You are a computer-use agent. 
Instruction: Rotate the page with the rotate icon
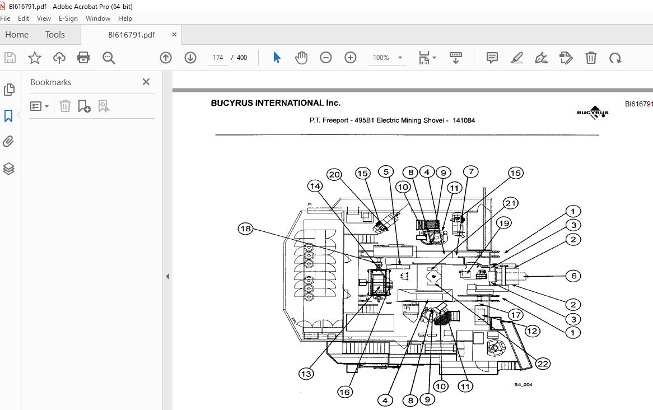pyautogui.click(x=615, y=58)
